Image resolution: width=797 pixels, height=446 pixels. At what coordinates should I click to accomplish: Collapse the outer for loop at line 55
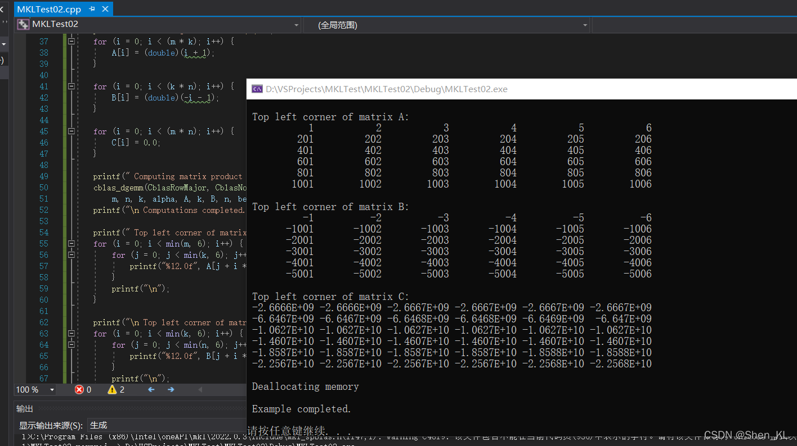click(71, 244)
